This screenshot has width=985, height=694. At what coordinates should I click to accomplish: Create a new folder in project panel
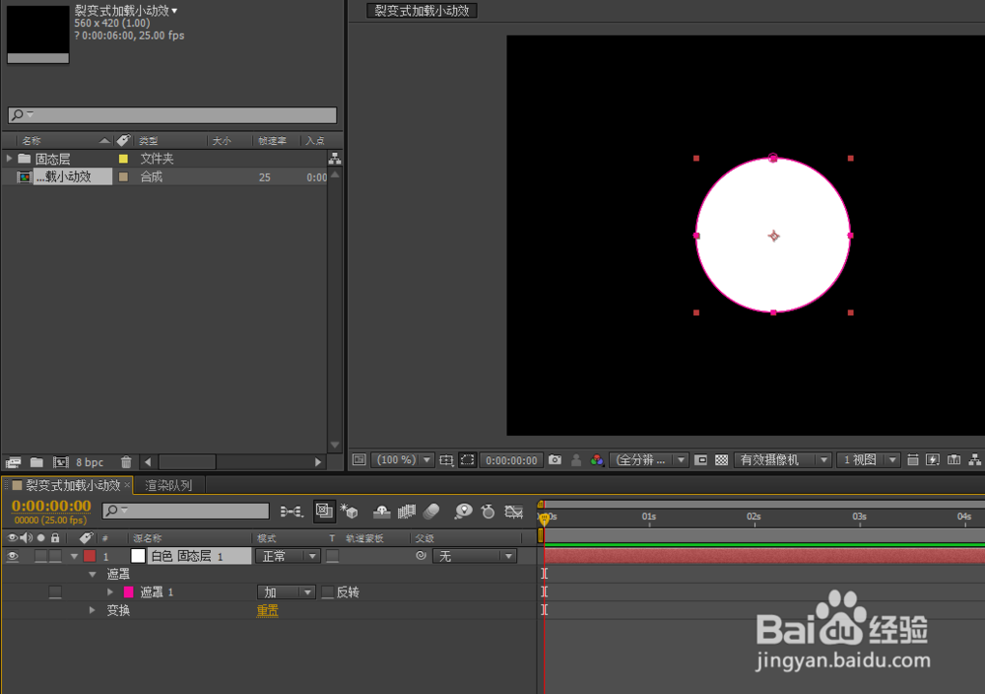pyautogui.click(x=36, y=462)
